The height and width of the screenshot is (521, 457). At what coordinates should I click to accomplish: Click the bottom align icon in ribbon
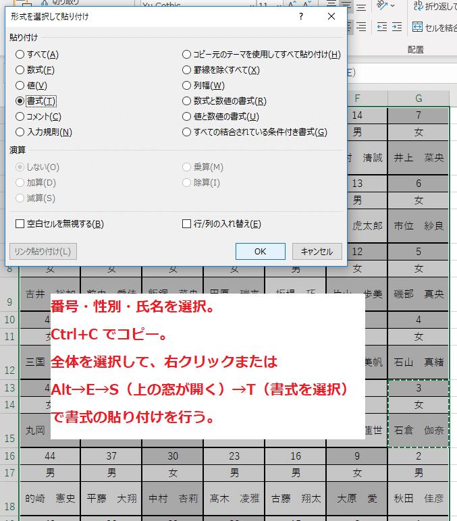point(361,7)
